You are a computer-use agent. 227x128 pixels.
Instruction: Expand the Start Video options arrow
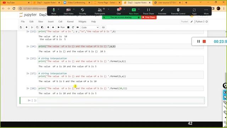[x=74, y=9]
